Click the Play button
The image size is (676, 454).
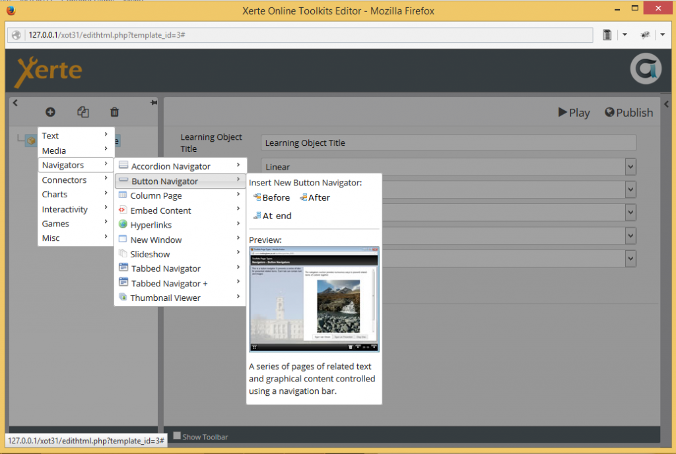click(x=574, y=112)
